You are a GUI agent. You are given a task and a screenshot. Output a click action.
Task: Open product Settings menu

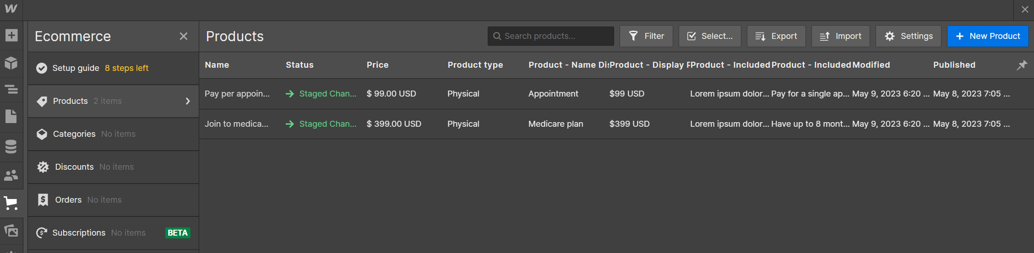[908, 36]
